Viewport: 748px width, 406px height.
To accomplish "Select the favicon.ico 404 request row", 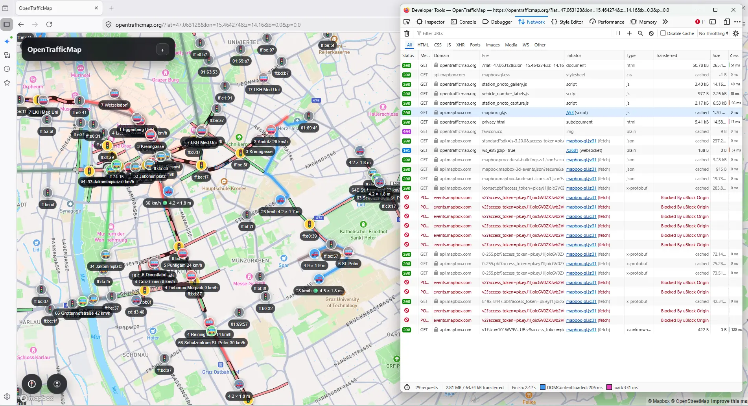I will [492, 131].
